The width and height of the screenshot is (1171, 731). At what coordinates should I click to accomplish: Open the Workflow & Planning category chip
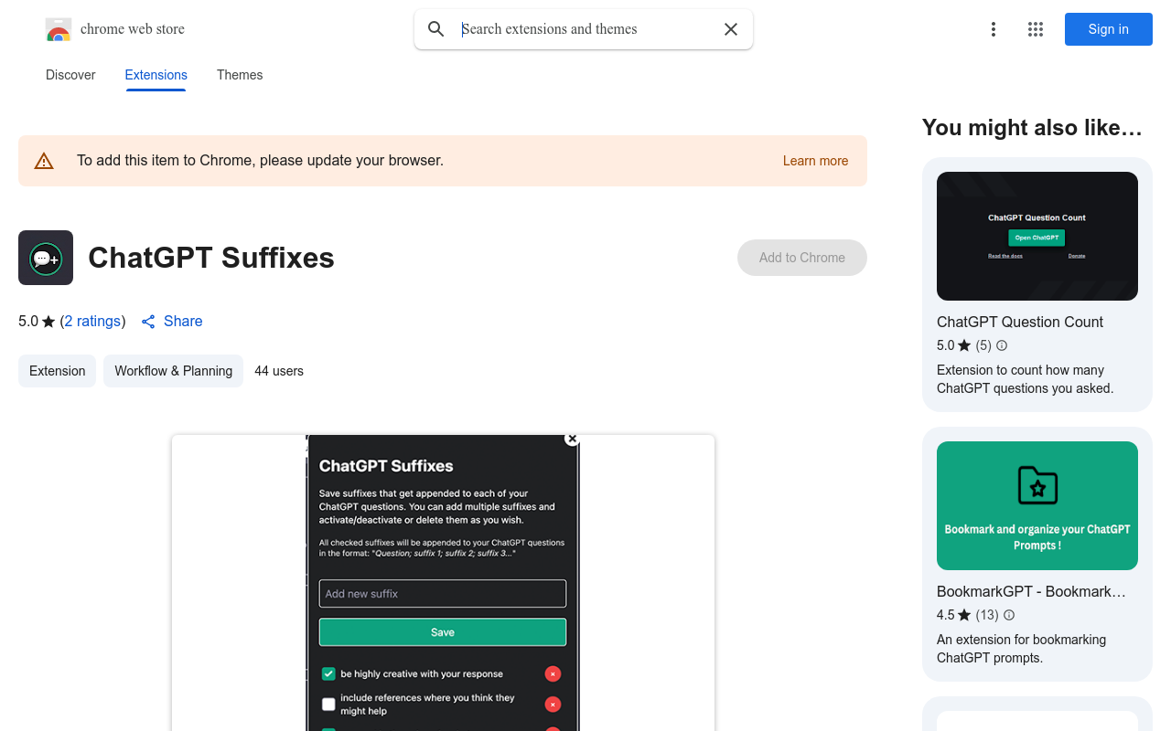[x=173, y=371]
